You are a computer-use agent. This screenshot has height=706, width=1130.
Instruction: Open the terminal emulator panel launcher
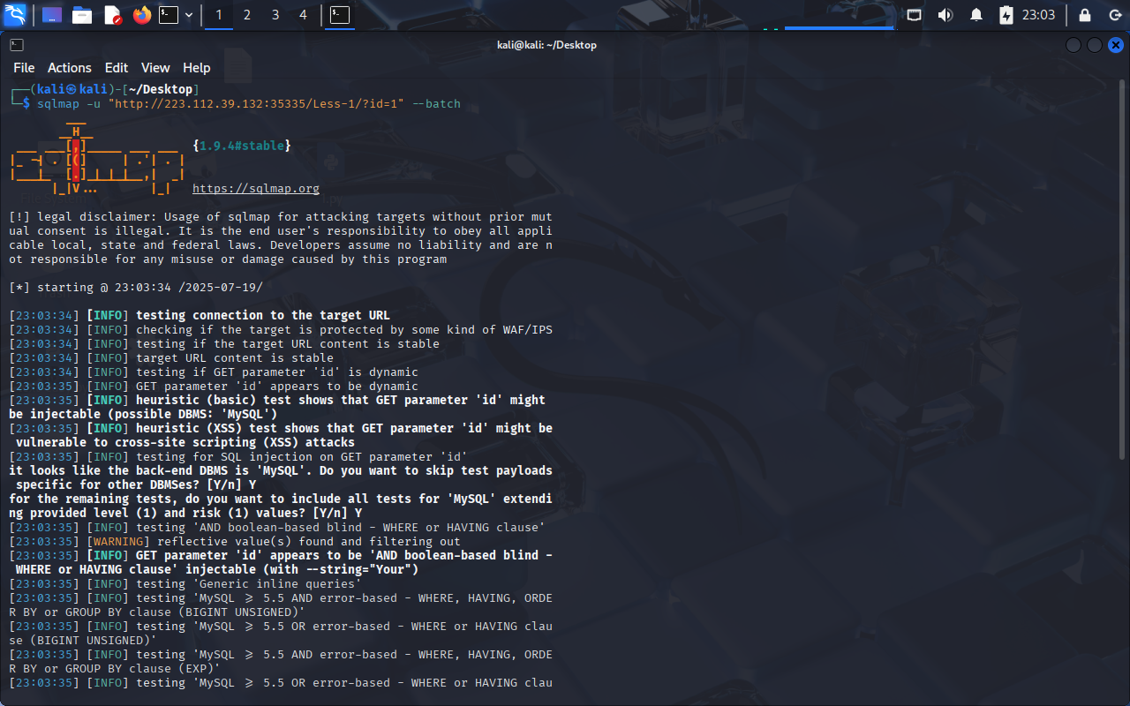click(169, 15)
